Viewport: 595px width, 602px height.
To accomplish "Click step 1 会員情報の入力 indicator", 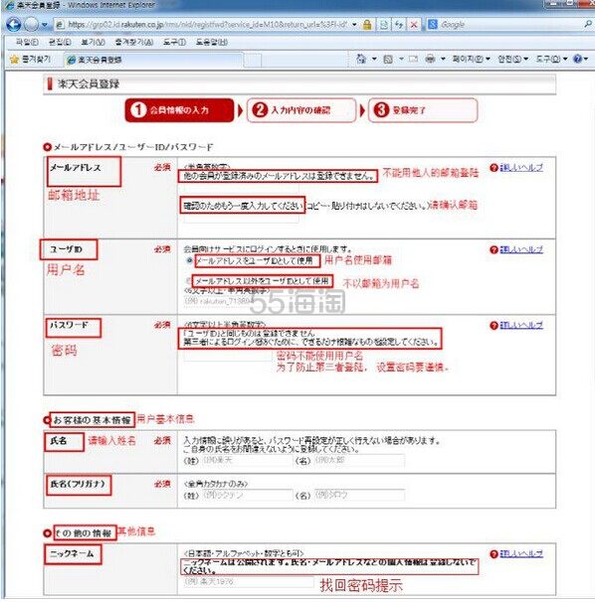I will (x=180, y=110).
